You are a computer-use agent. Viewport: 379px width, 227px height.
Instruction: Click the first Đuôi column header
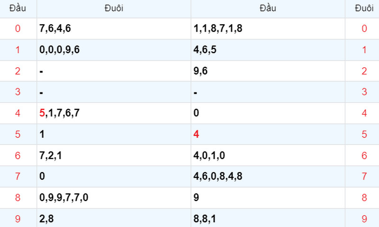coord(114,9)
